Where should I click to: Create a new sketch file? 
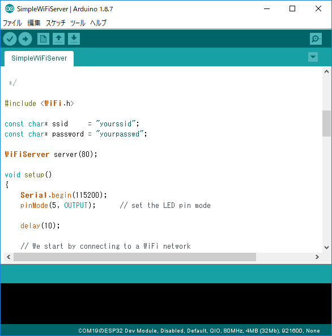[43, 39]
